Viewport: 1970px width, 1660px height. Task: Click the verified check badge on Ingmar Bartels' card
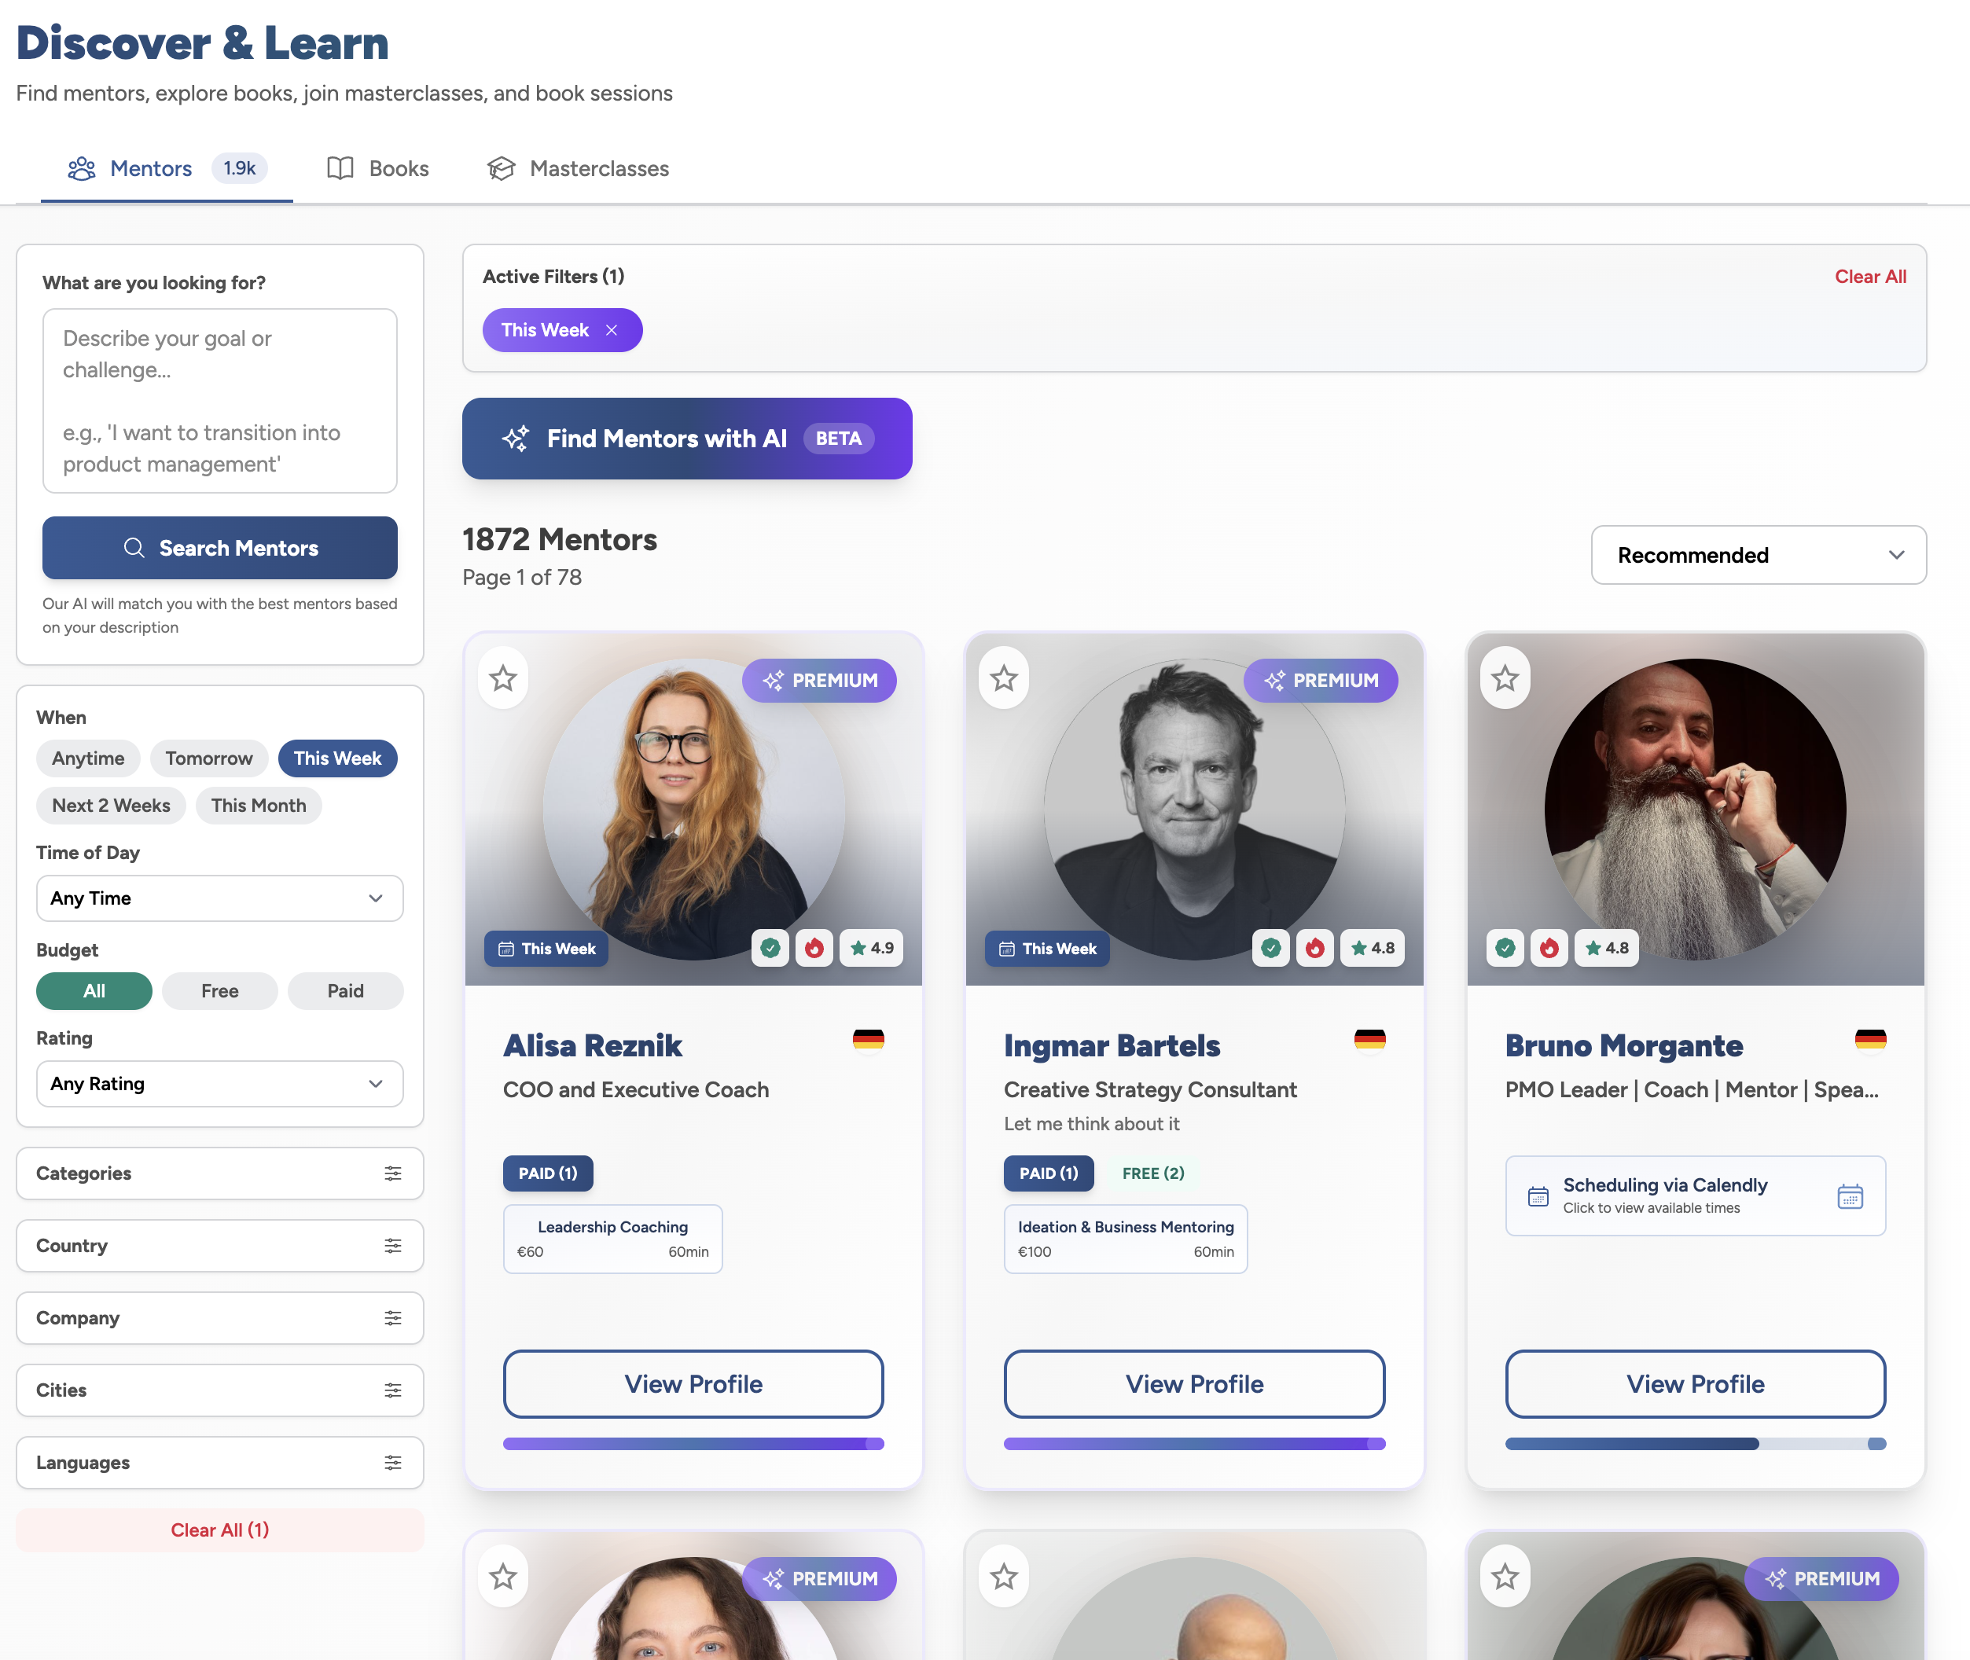tap(1270, 948)
